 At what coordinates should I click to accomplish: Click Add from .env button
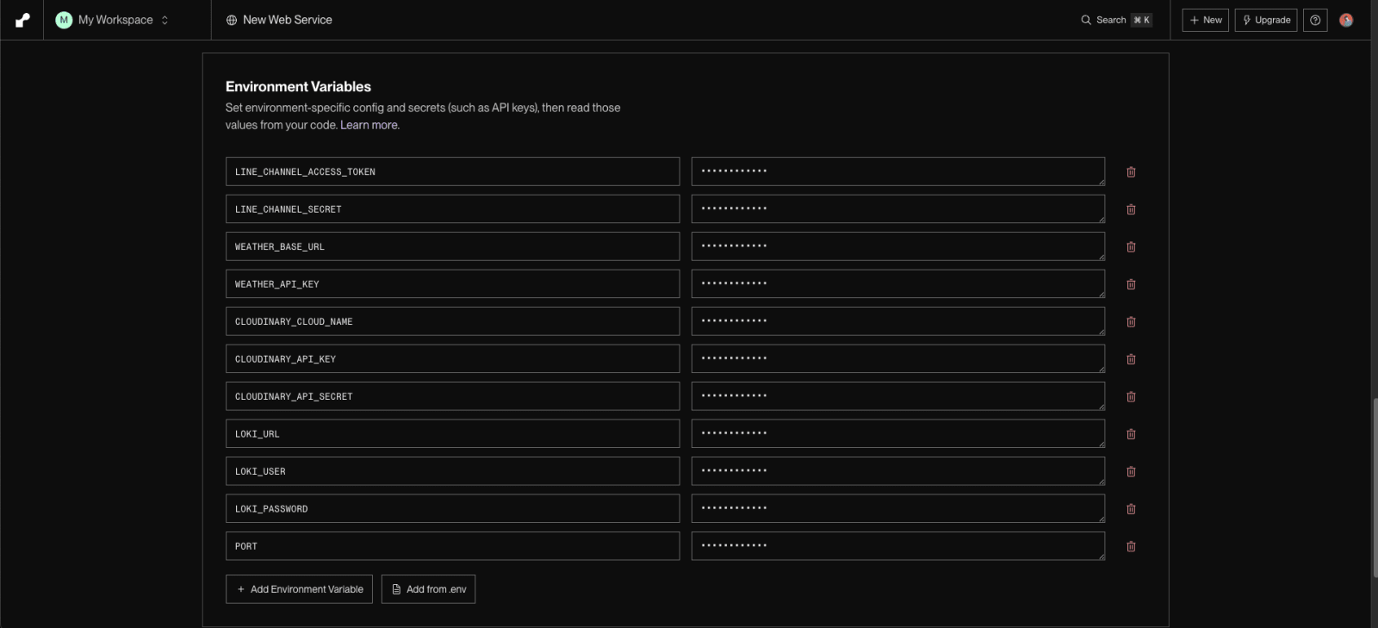(x=428, y=589)
